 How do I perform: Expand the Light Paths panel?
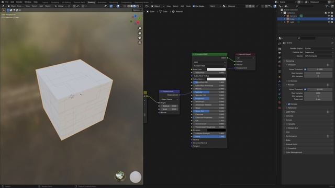click(x=291, y=112)
